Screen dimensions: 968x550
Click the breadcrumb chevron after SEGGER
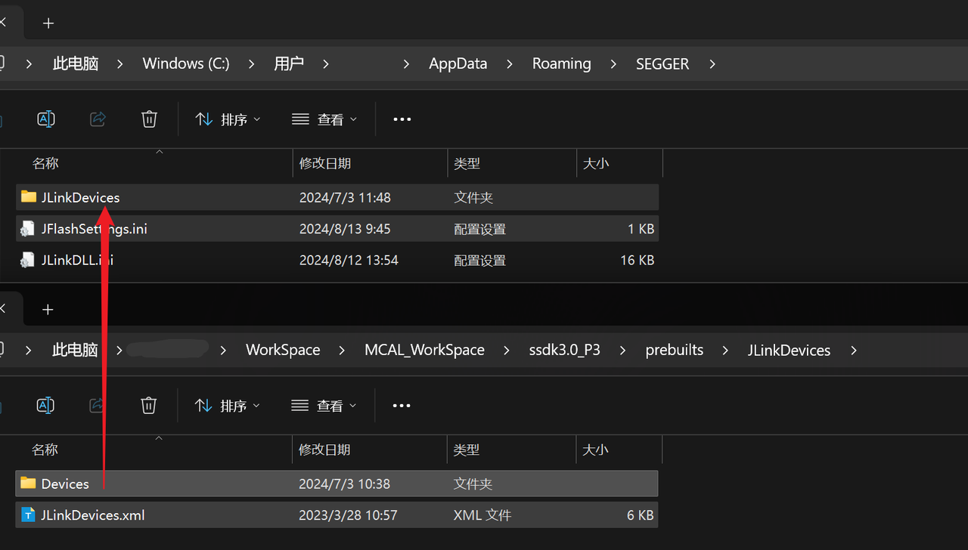pyautogui.click(x=712, y=63)
